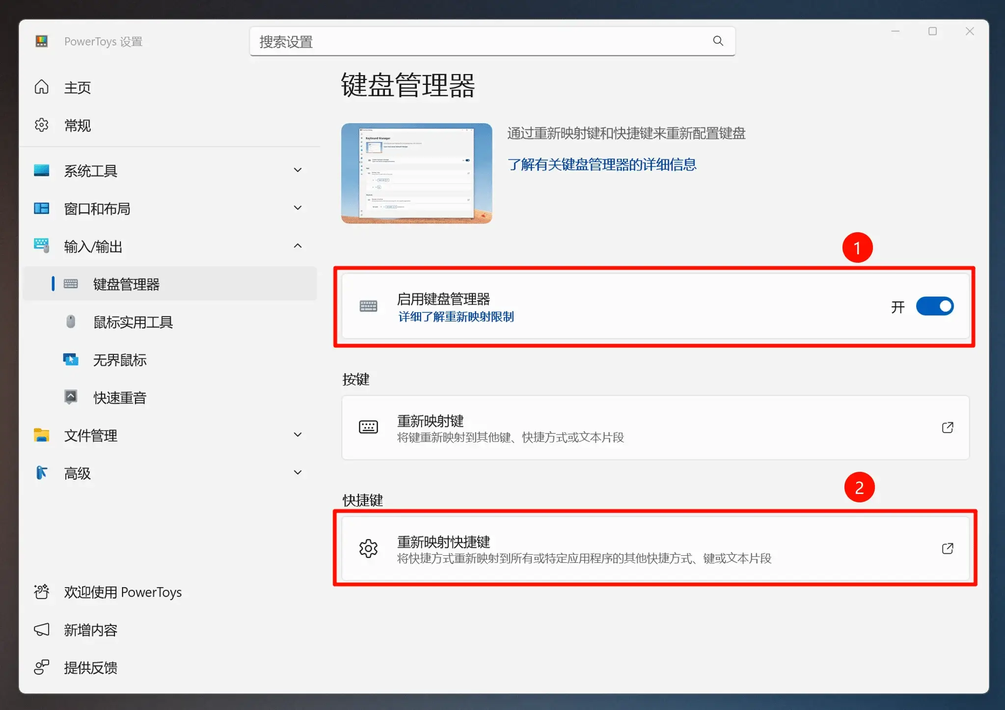This screenshot has width=1005, height=710.
Task: Click the search magnifier icon
Action: pyautogui.click(x=718, y=41)
